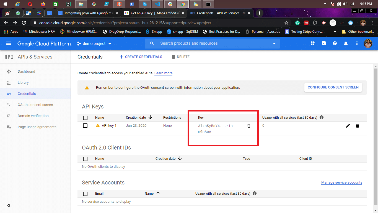
Task: Edit API key 1 with pencil icon
Action: pos(348,126)
